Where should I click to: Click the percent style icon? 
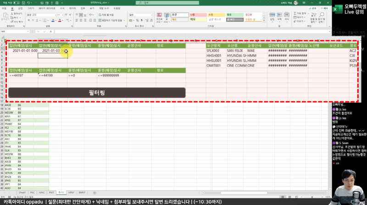(x=137, y=21)
